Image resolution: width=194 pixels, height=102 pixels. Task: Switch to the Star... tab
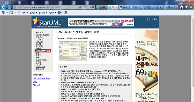(135, 7)
